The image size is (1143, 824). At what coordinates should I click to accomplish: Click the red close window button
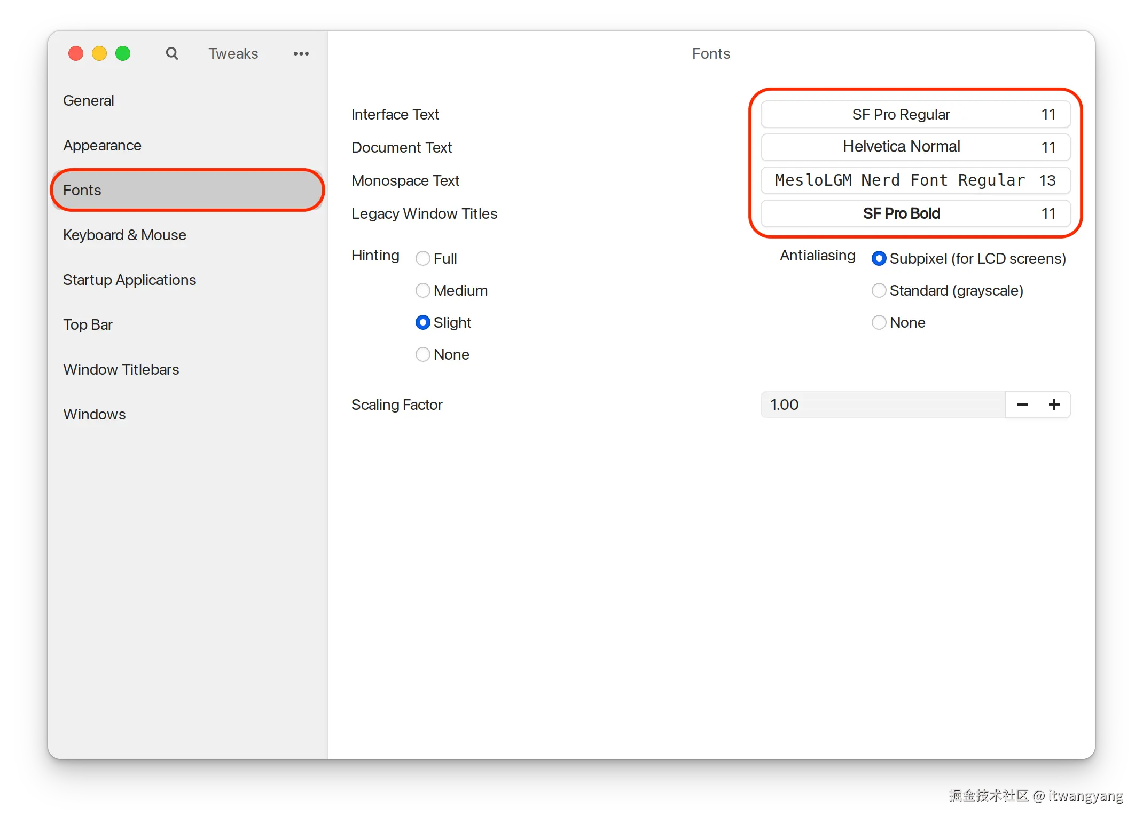[76, 53]
